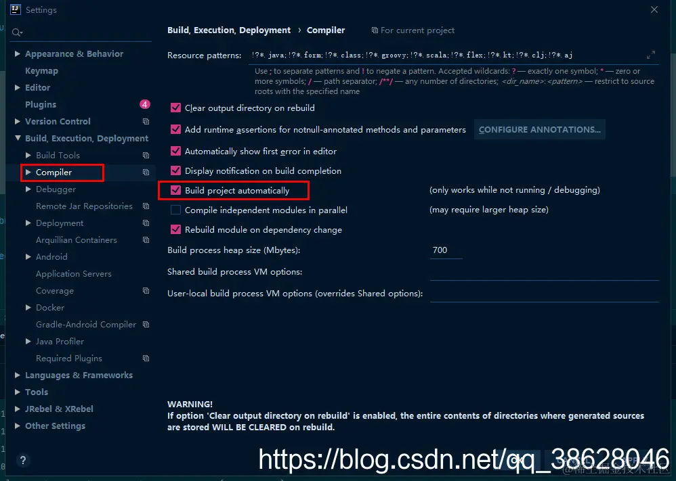The width and height of the screenshot is (676, 481).
Task: Click the project-level icon beside Version Control
Action: point(146,122)
